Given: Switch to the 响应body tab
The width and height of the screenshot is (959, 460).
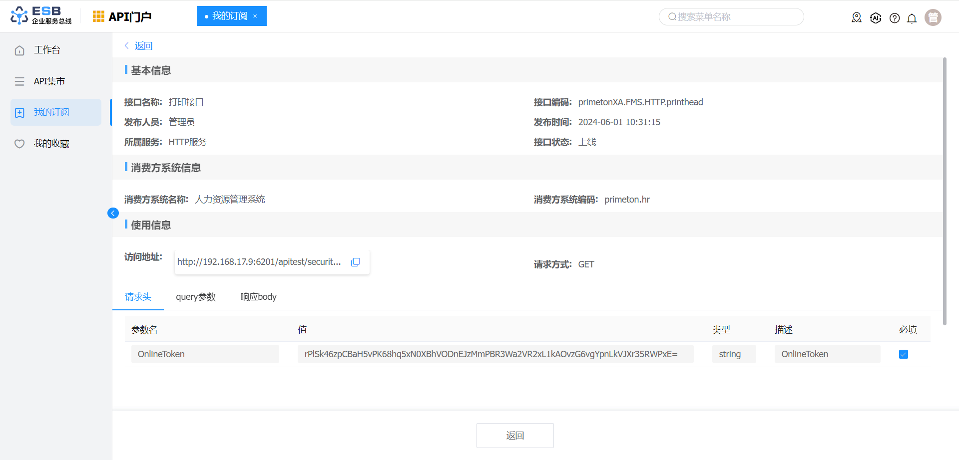Looking at the screenshot, I should (x=258, y=297).
